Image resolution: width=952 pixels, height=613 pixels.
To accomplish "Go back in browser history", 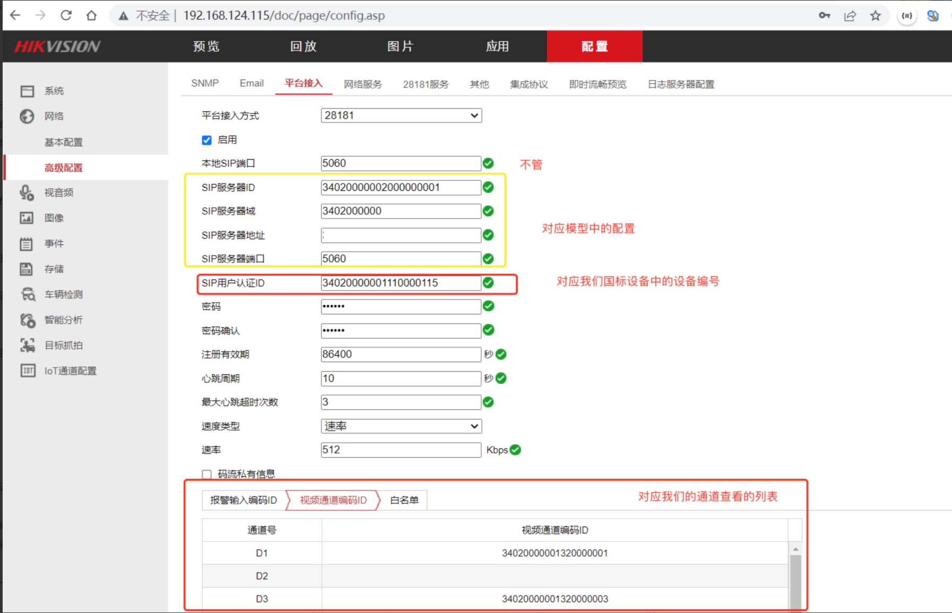I will coord(15,15).
